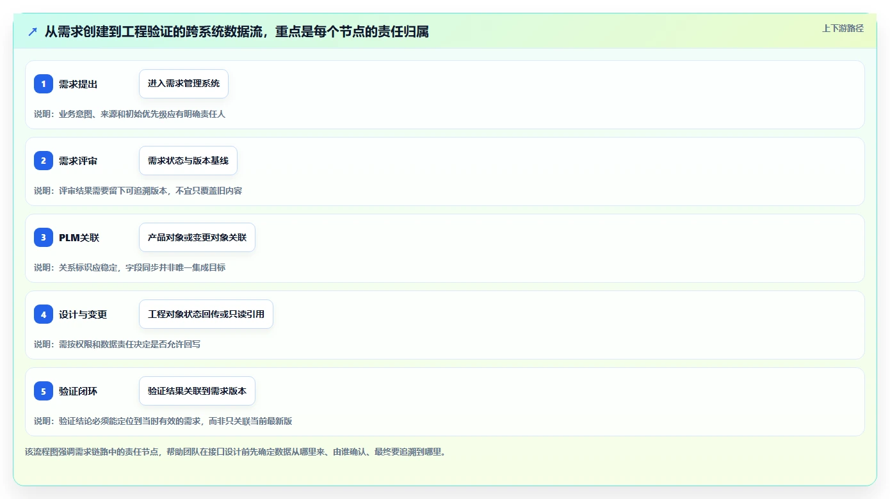Click the 进入需求管理系统 chip
Image resolution: width=890 pixels, height=499 pixels.
coord(184,84)
